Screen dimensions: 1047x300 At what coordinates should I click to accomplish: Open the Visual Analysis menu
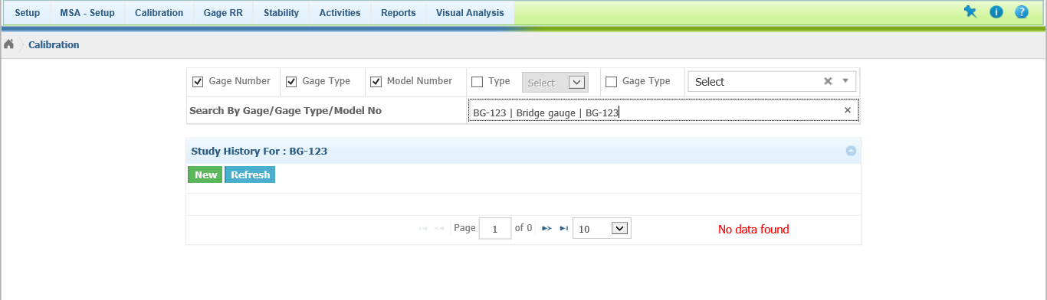tap(470, 13)
